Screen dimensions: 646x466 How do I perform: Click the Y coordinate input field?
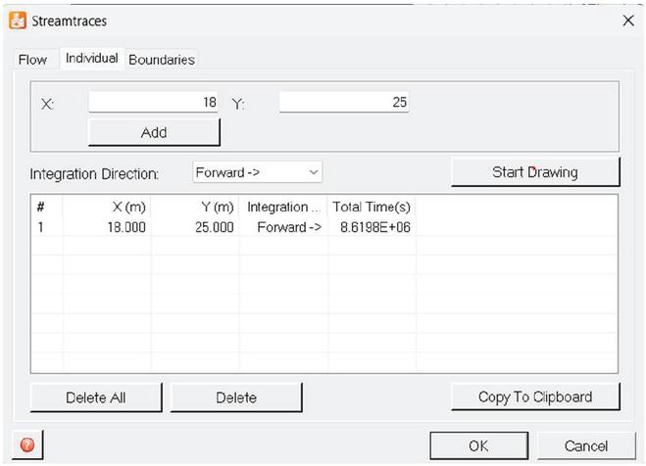click(x=344, y=102)
